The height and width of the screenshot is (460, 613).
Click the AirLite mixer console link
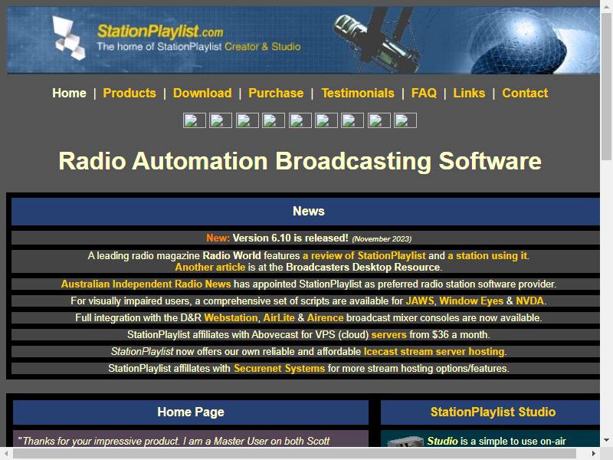pos(279,317)
